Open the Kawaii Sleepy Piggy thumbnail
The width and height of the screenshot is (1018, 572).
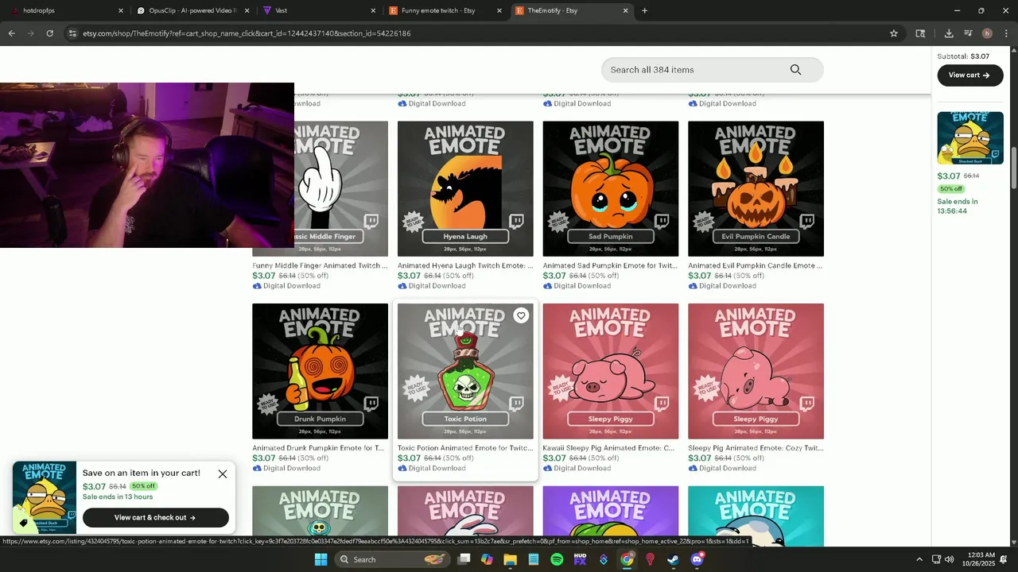611,371
